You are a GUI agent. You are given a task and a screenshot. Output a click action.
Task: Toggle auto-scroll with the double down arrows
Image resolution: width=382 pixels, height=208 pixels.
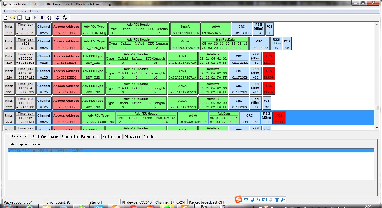58,18
